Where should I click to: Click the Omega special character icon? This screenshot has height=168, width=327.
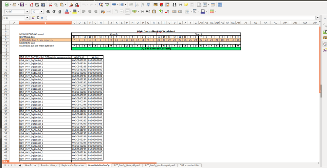tap(174, 4)
